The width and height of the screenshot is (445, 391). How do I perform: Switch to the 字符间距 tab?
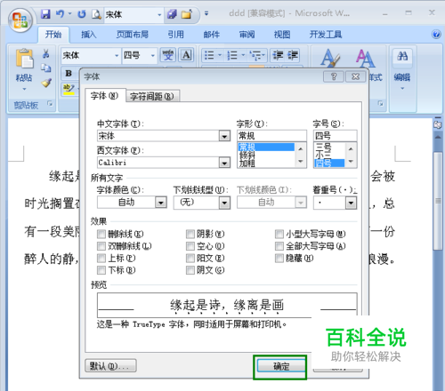pyautogui.click(x=152, y=96)
